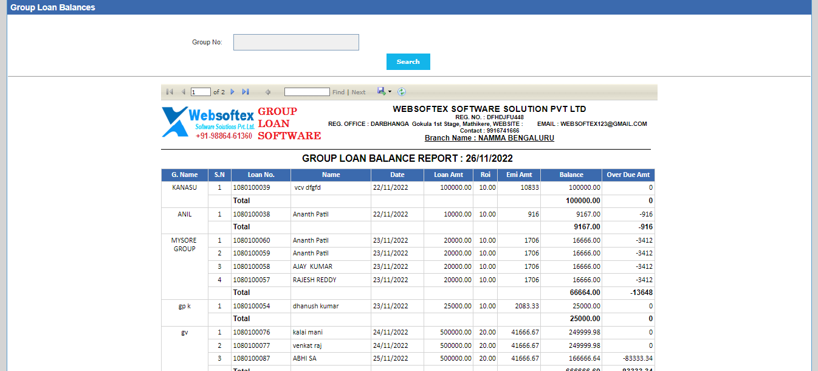The width and height of the screenshot is (818, 371).
Task: Go to next report page
Action: click(x=233, y=92)
